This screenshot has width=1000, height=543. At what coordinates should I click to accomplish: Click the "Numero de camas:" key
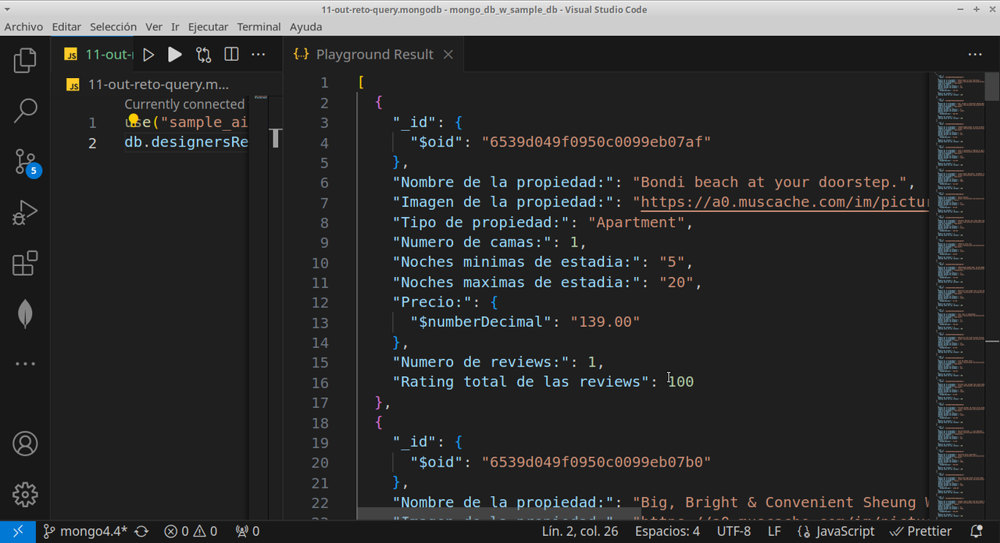point(472,243)
